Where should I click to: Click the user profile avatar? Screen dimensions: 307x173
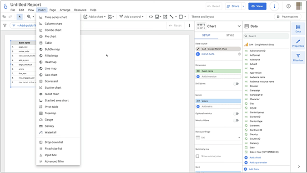point(299,6)
